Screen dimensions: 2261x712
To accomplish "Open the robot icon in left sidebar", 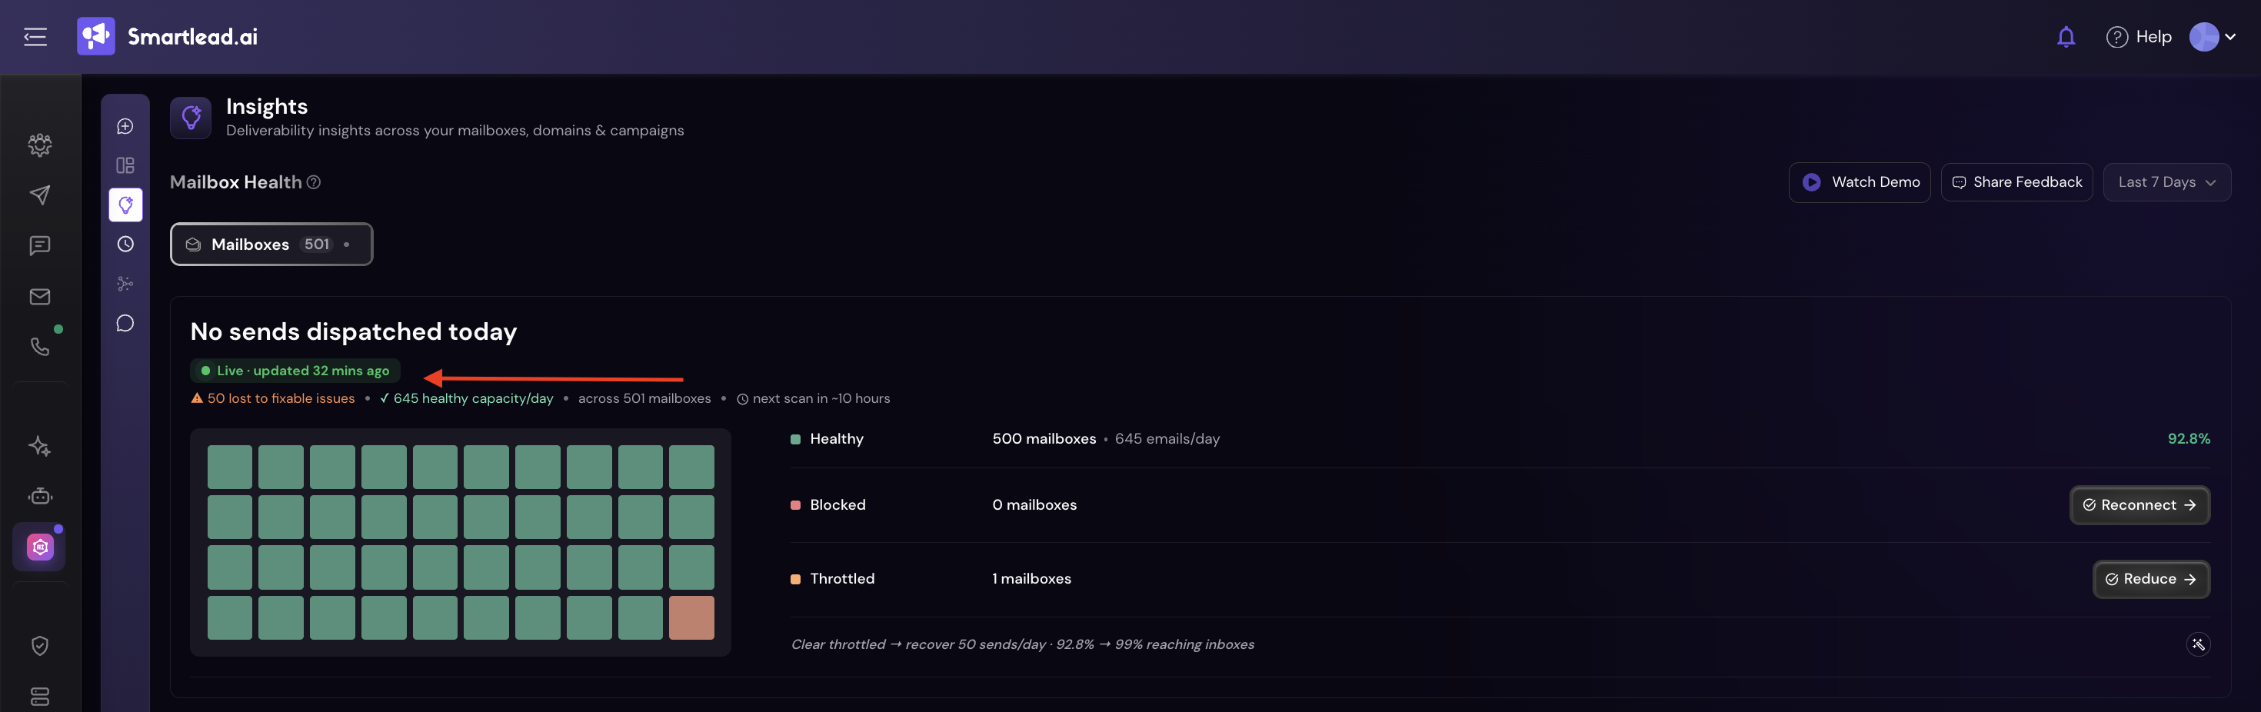I will click(39, 496).
